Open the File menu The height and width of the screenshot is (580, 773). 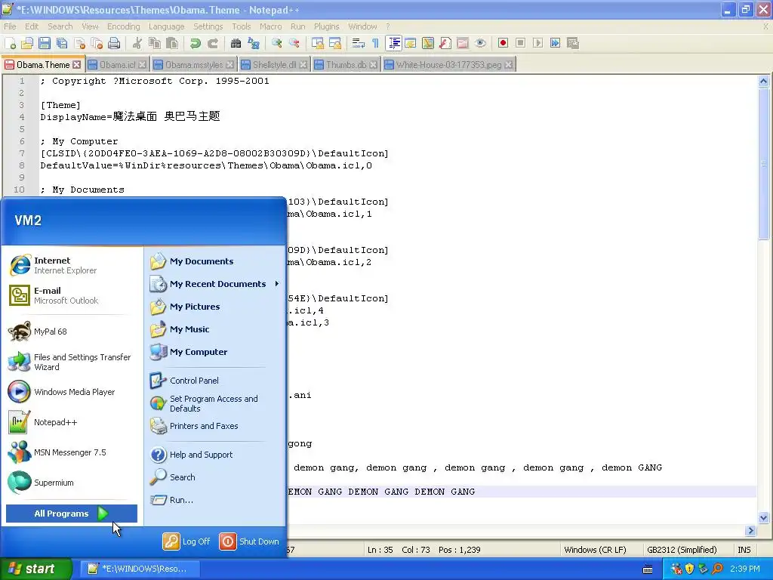coord(10,26)
